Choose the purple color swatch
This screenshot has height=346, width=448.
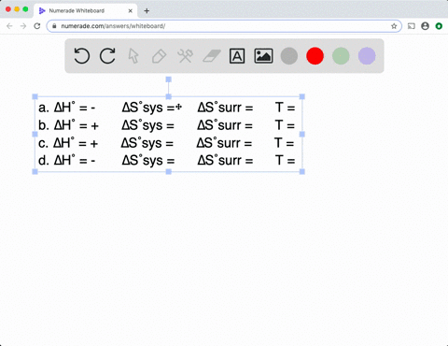[x=367, y=56]
